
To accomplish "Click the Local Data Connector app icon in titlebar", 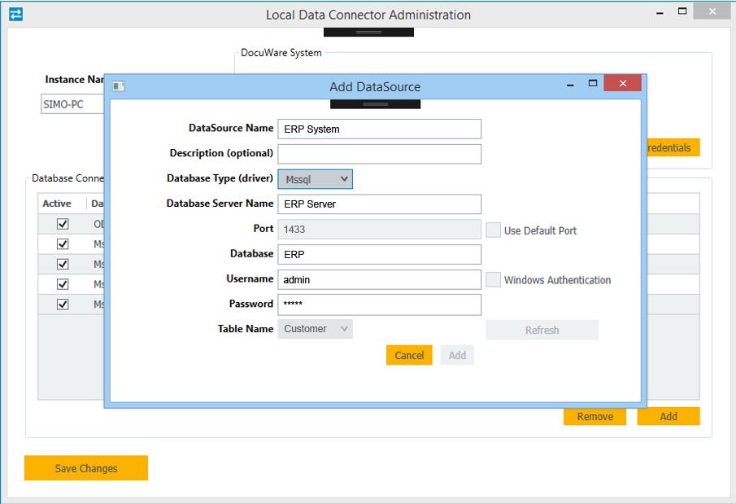I will 16,13.
